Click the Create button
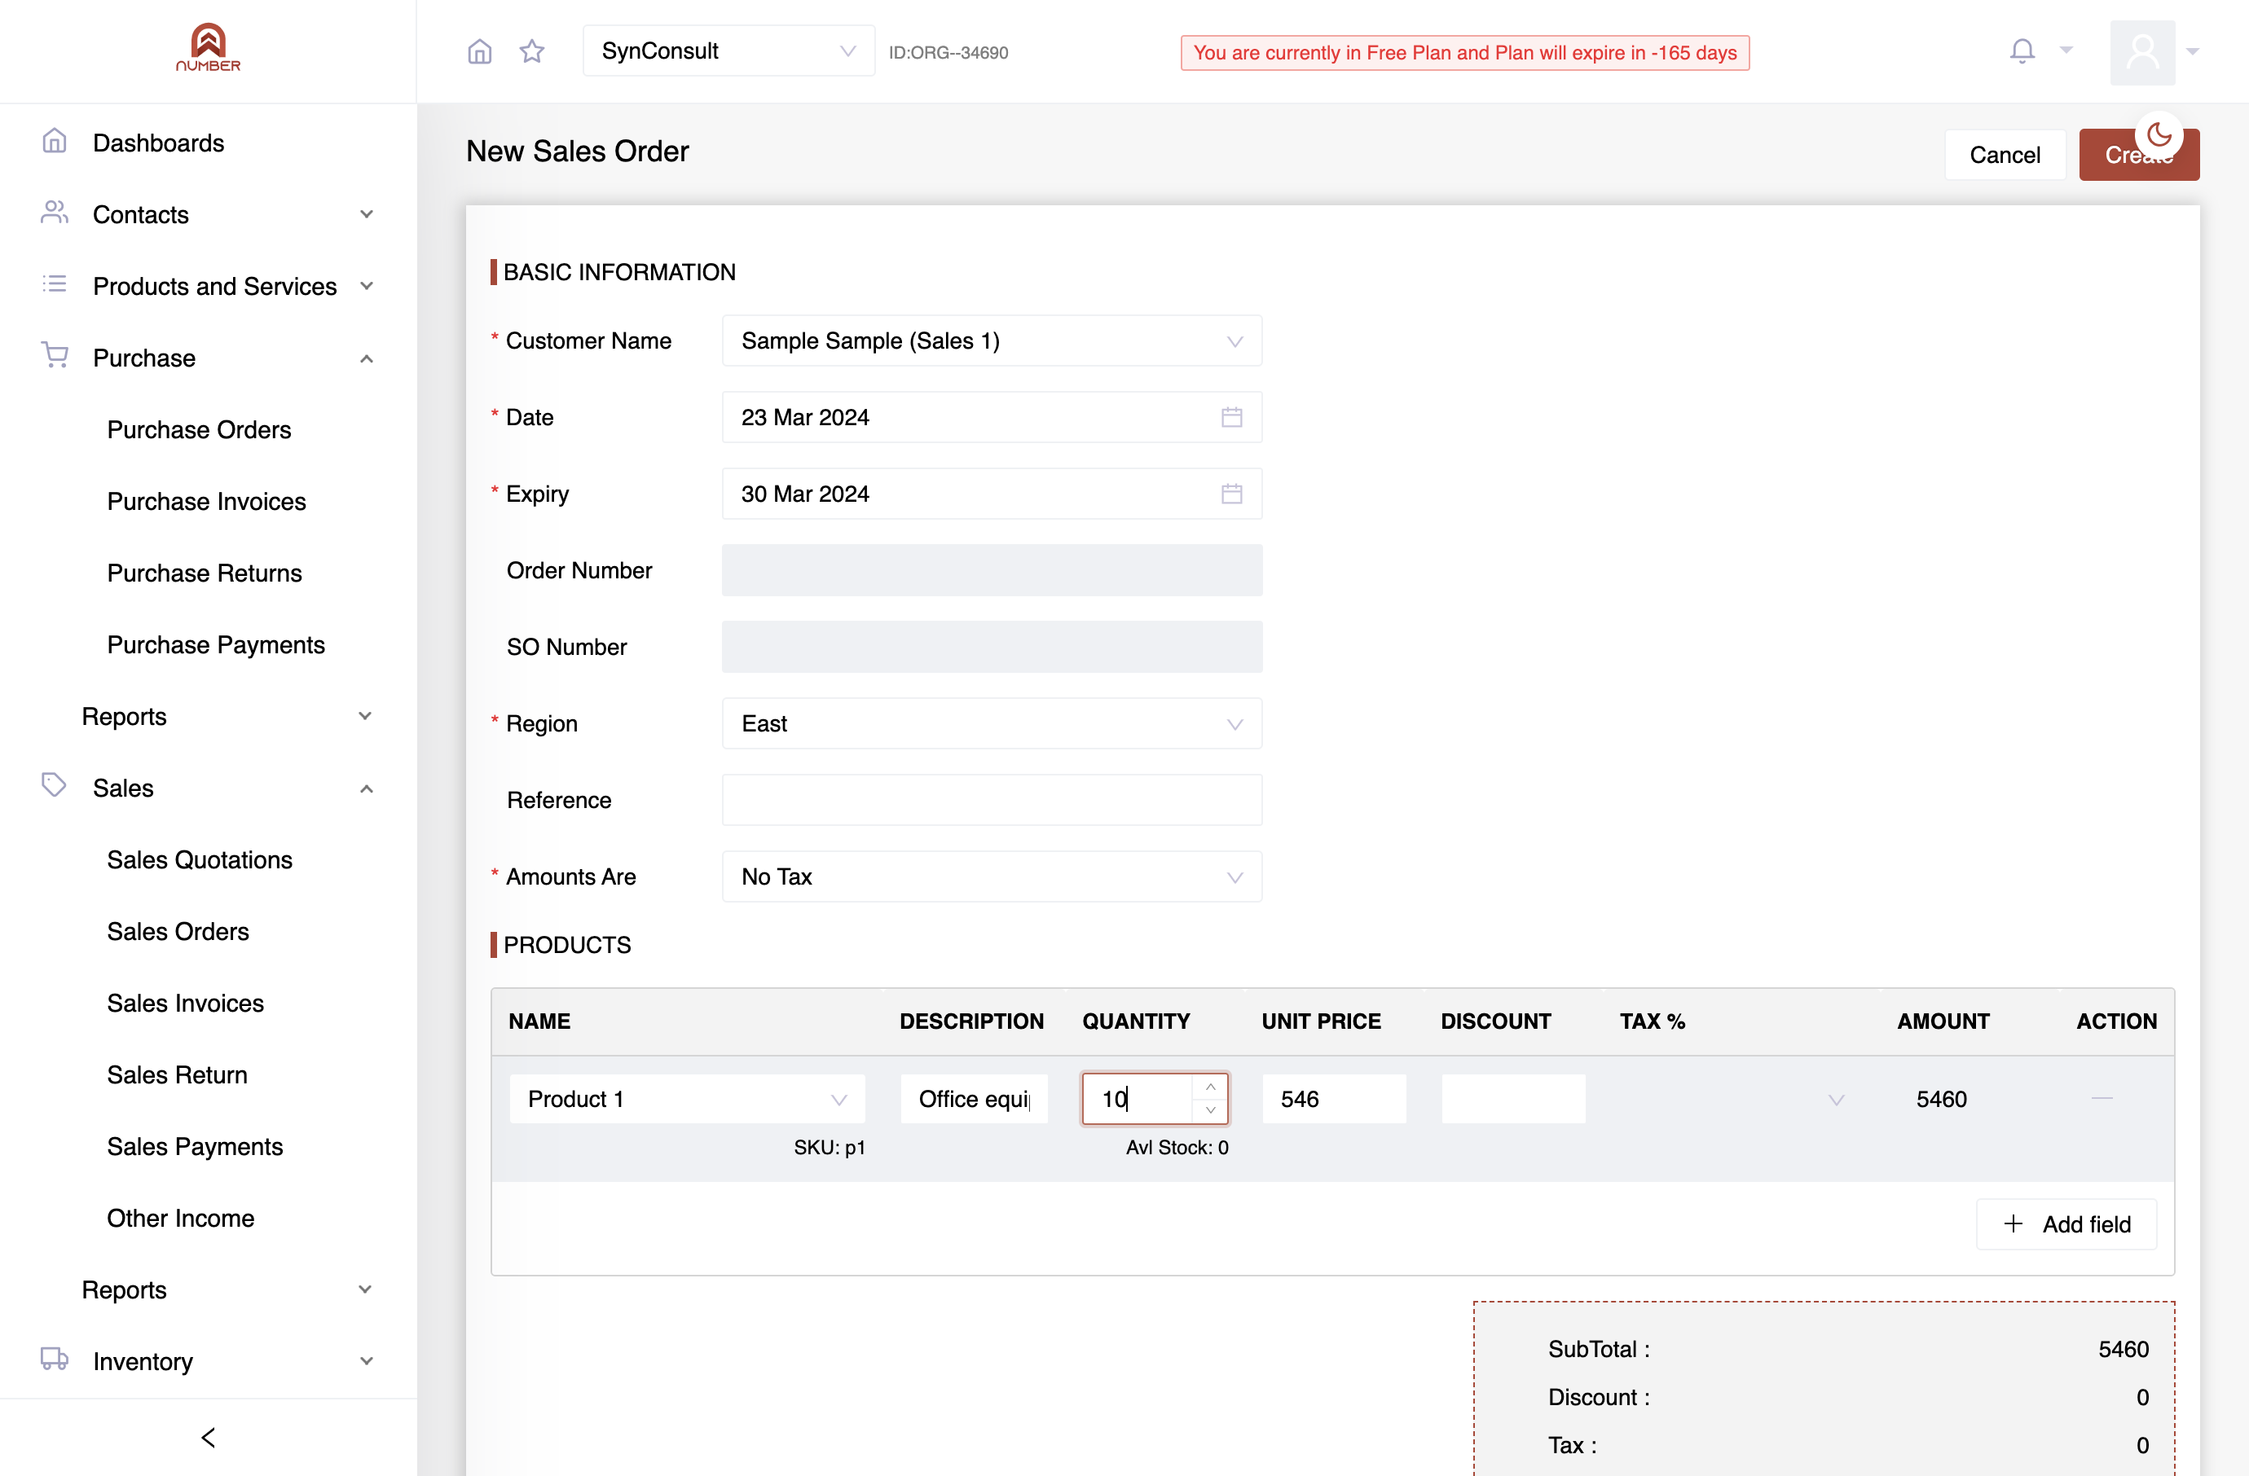The image size is (2249, 1476). click(2138, 155)
